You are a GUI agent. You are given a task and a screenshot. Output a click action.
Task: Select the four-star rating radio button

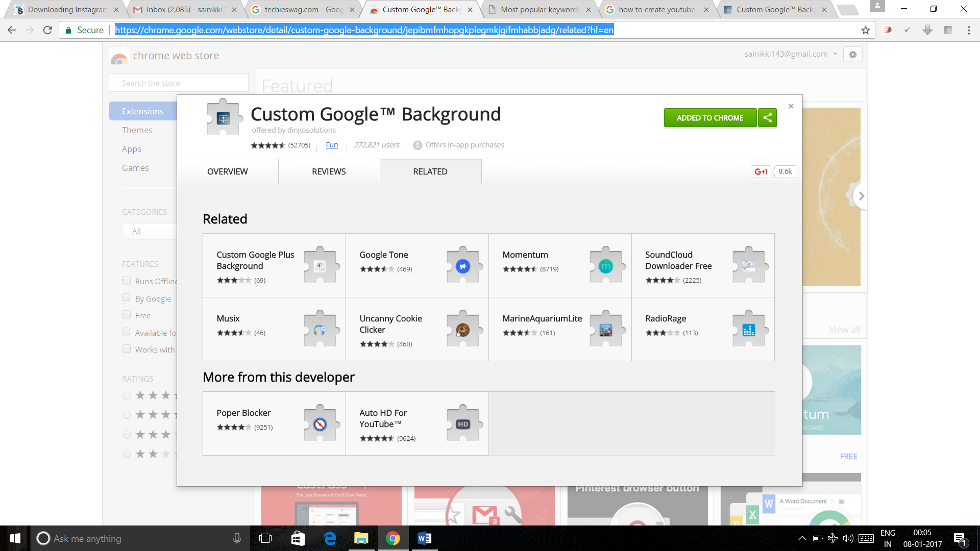[127, 415]
